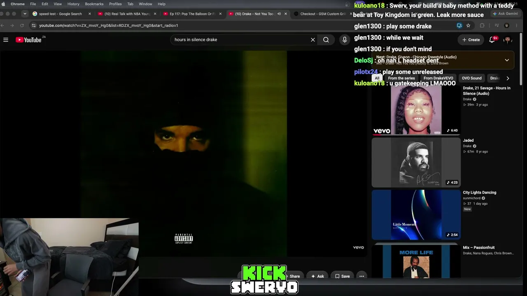
Task: Open more actions ellipsis below video
Action: pyautogui.click(x=361, y=276)
